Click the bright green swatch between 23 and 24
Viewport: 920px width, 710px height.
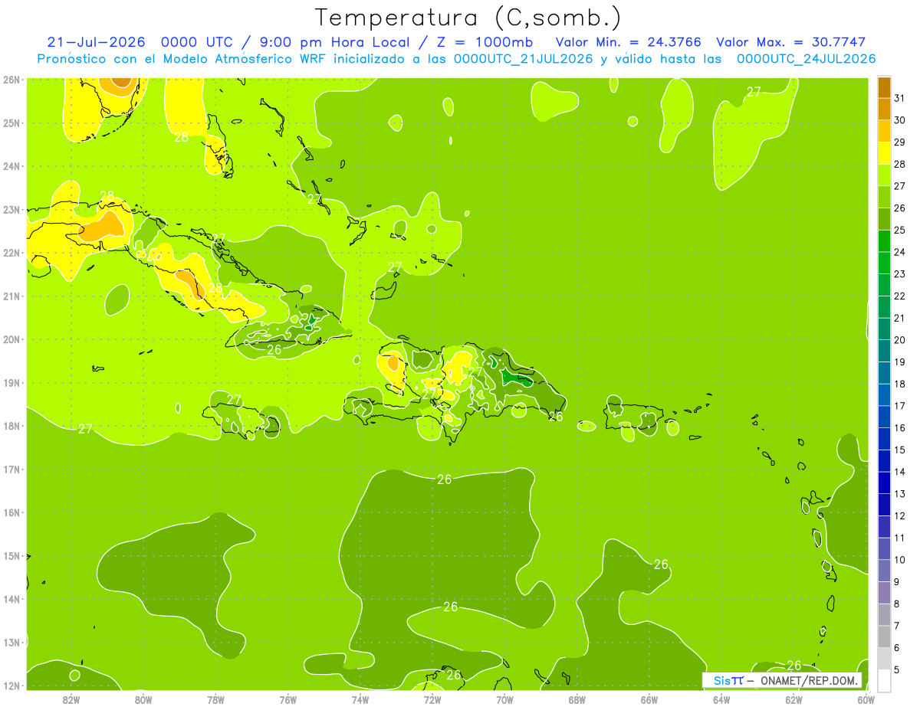point(884,263)
